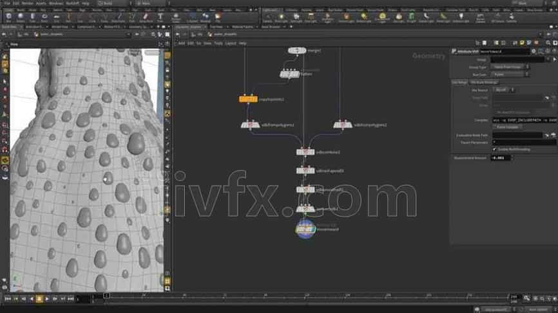Click the Play forward button

click(x=47, y=299)
